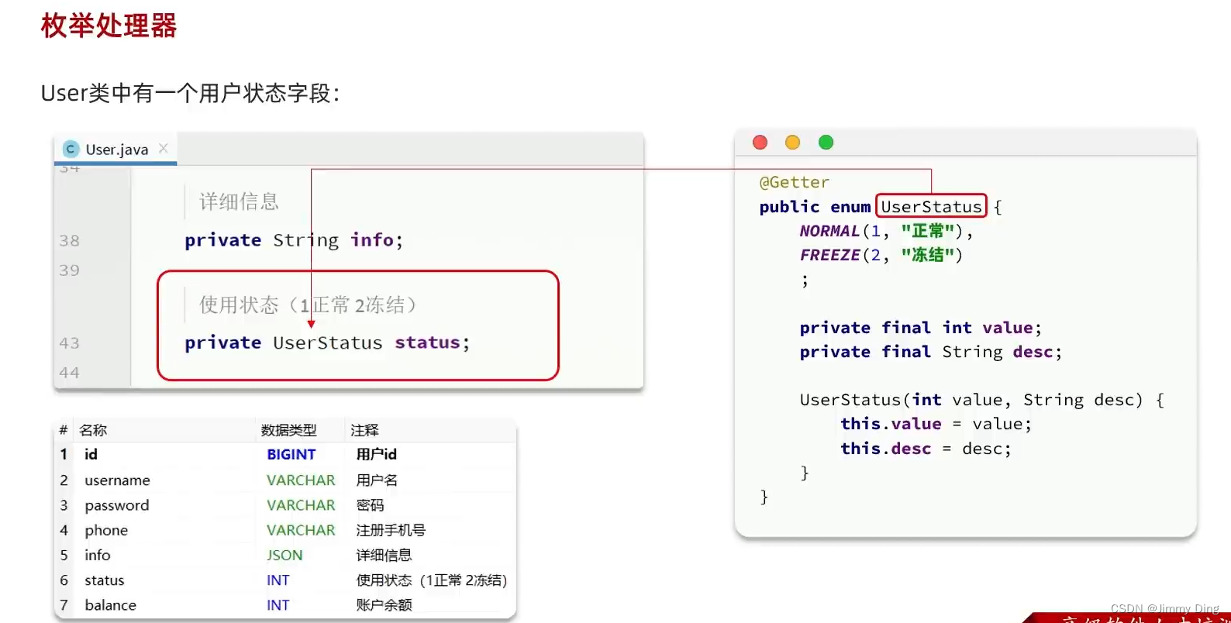Select the 'phone' column row
This screenshot has height=623, width=1231.
click(285, 530)
